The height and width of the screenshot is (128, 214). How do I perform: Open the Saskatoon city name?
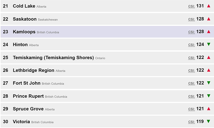tap(25, 19)
